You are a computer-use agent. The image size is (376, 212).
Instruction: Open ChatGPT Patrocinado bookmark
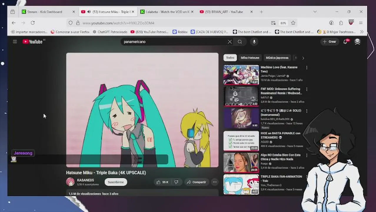(x=110, y=32)
